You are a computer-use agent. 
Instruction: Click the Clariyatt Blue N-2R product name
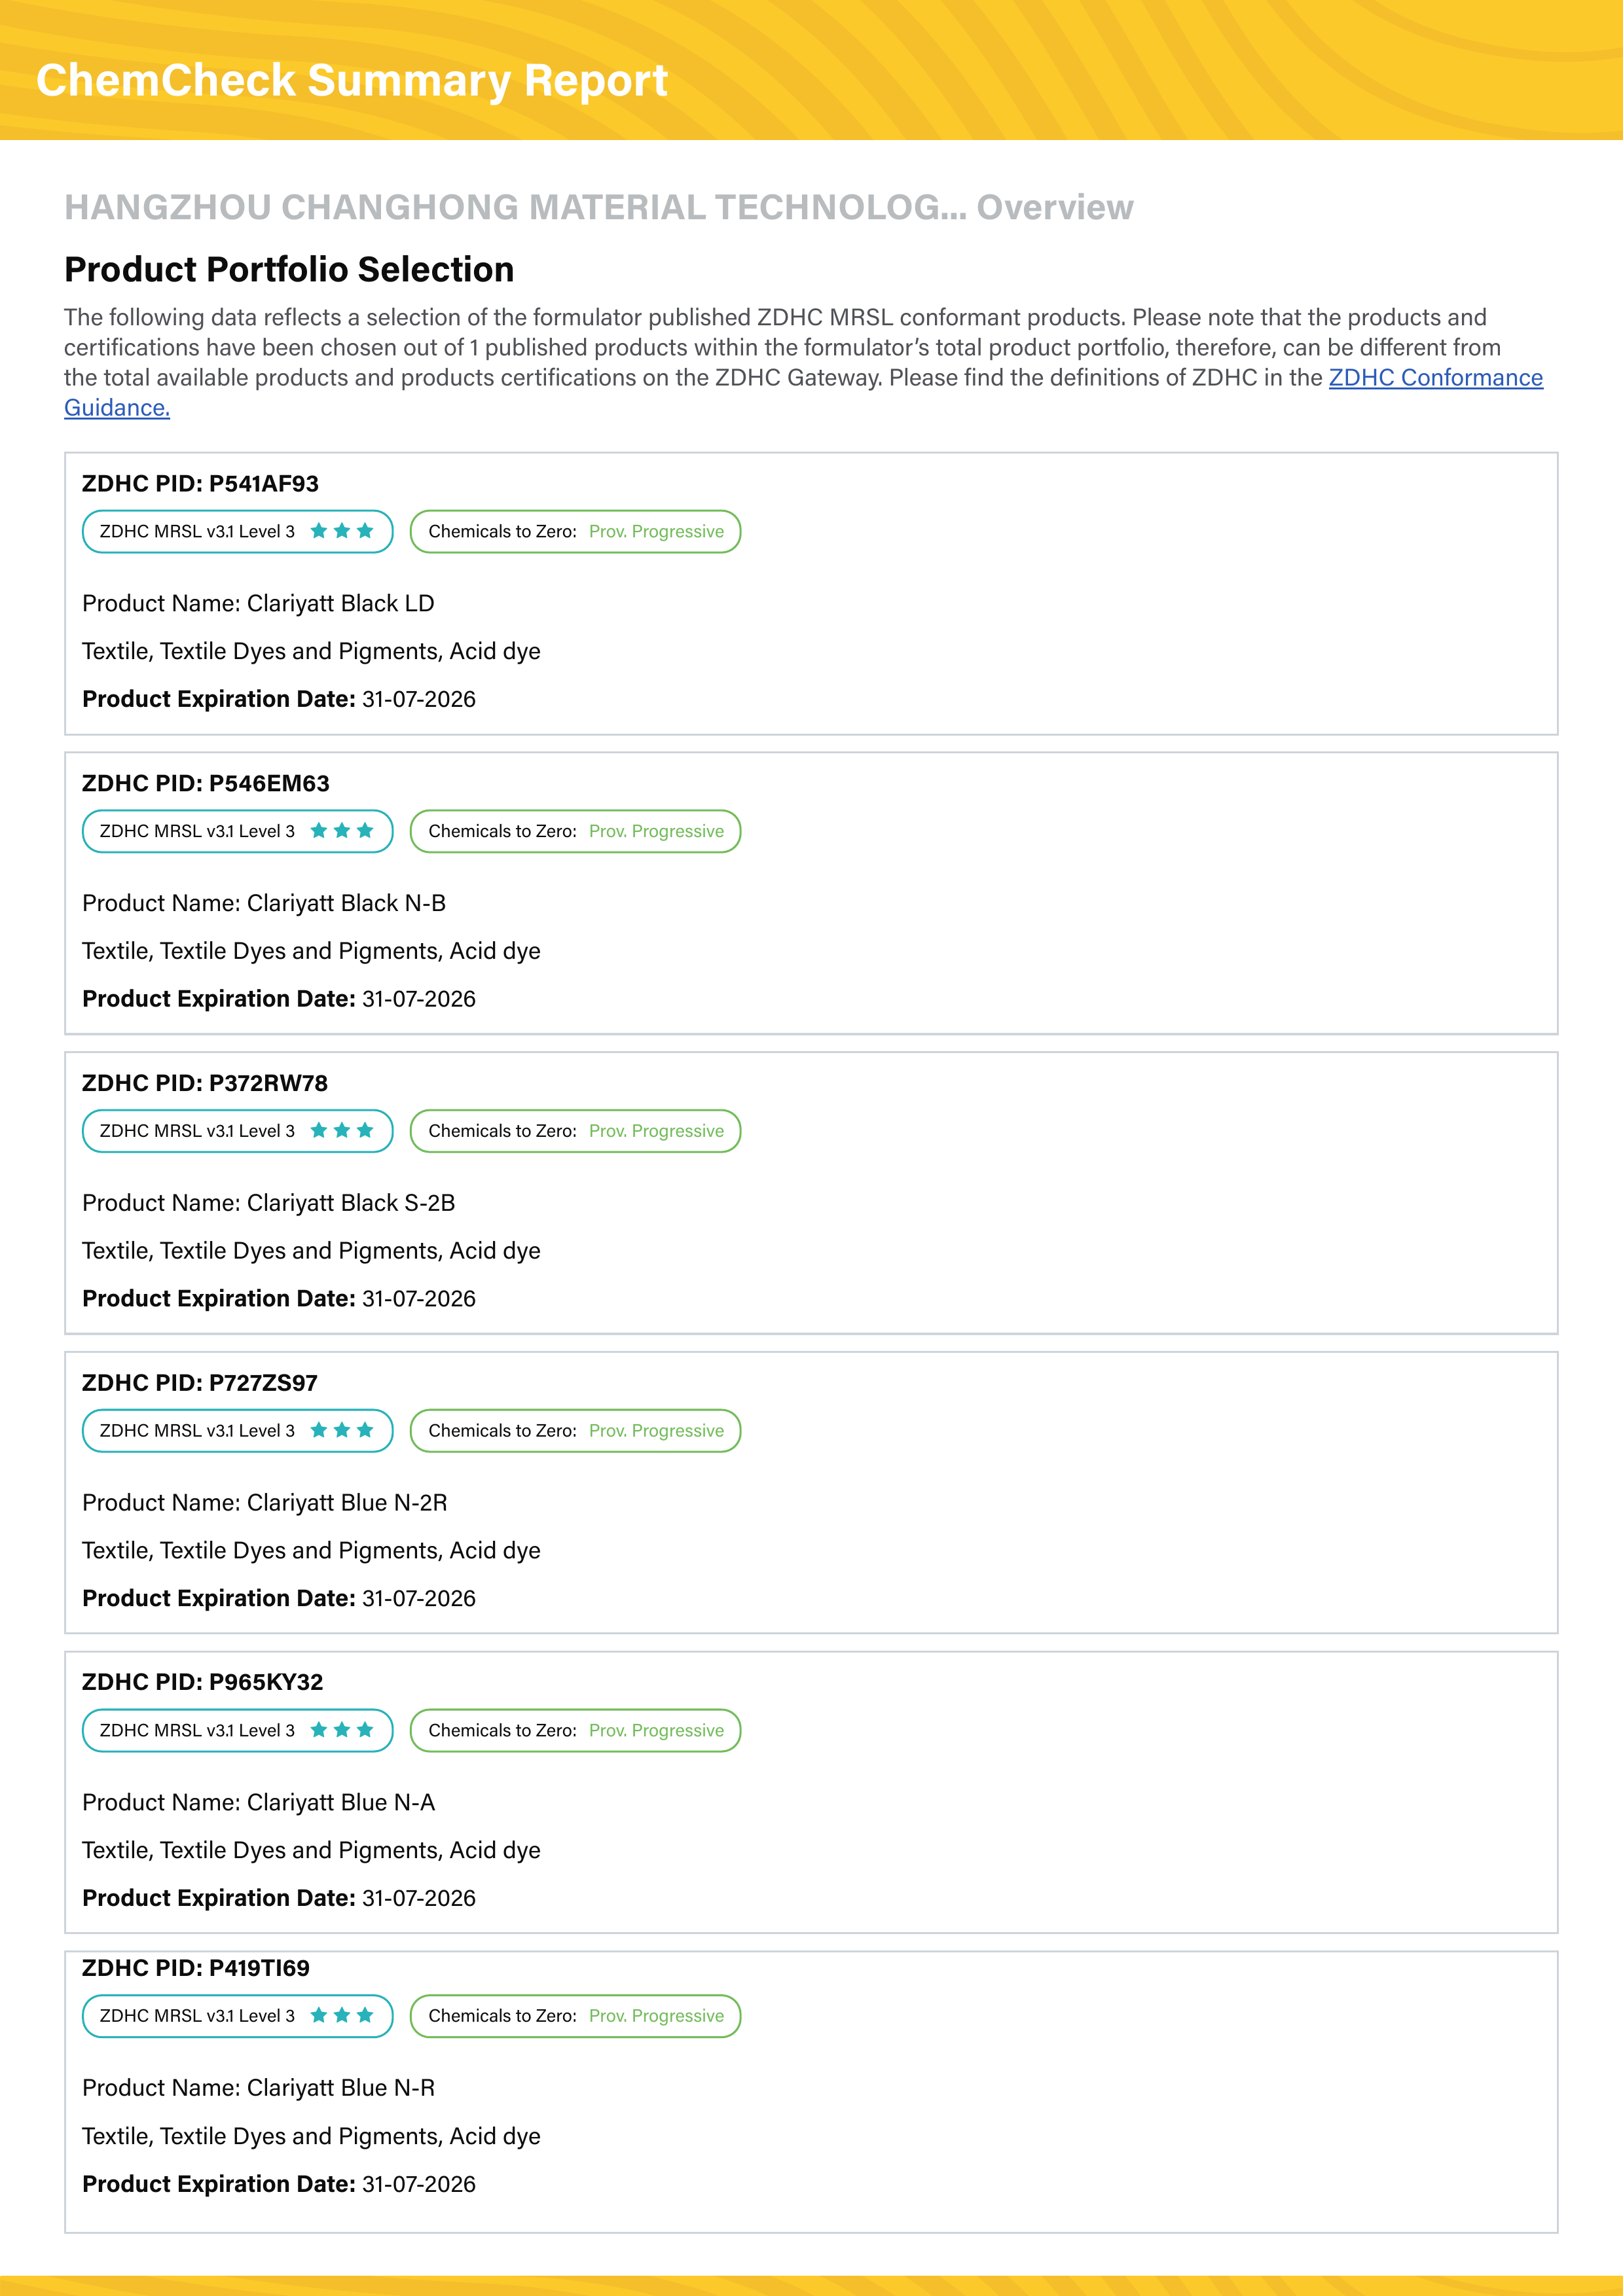(x=264, y=1502)
